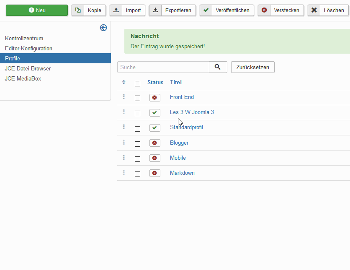Viewport: 350px width, 270px height.
Task: Click the Veröffentlichen toolbar button
Action: coord(227,10)
